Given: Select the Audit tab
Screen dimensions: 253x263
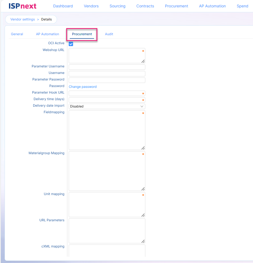Looking at the screenshot, I should click(109, 34).
